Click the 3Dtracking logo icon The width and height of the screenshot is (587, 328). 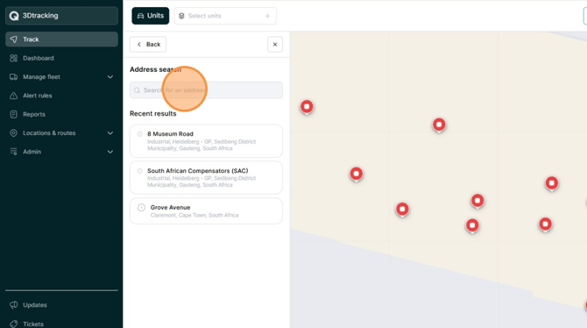(14, 16)
